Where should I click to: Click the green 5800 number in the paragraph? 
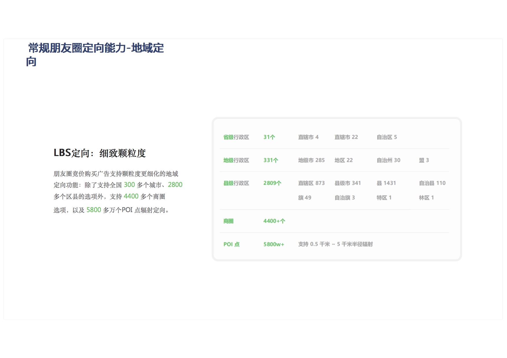[x=94, y=210]
